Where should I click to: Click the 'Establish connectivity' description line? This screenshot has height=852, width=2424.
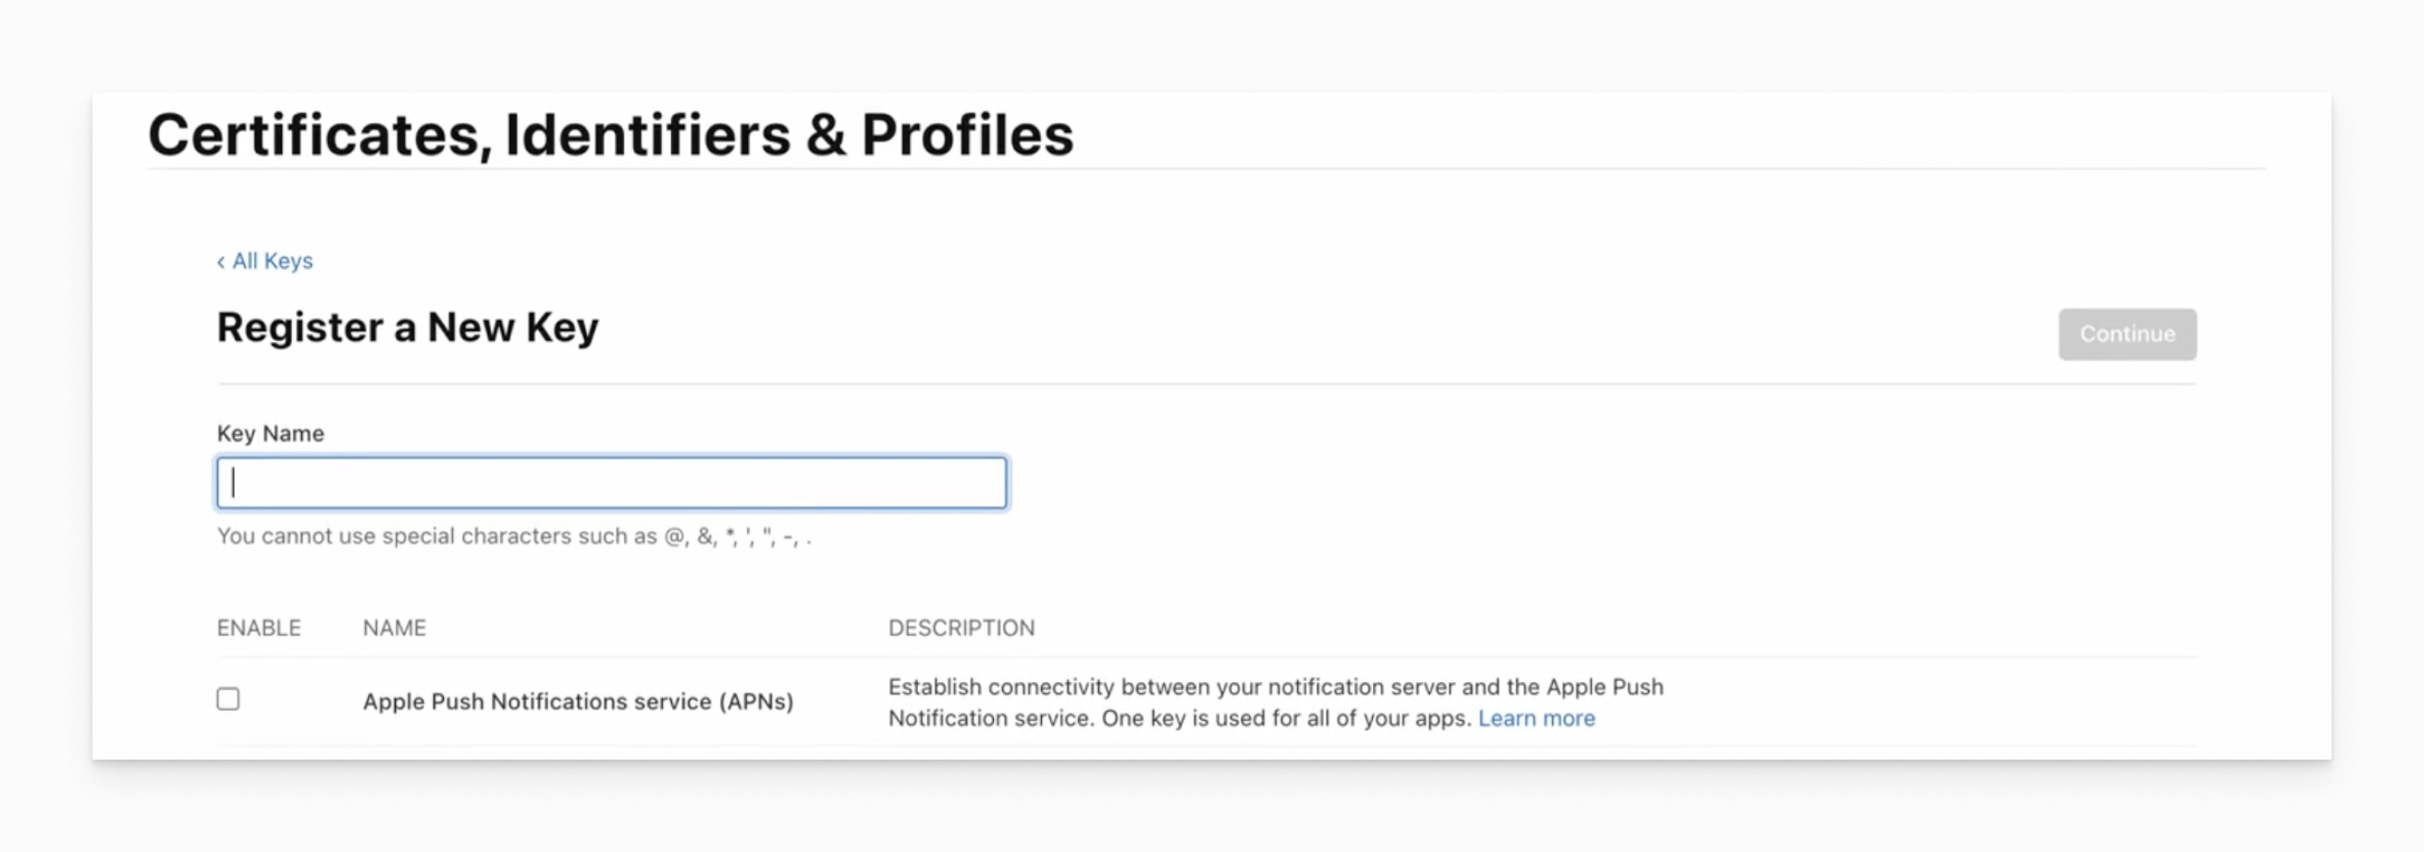(1275, 688)
